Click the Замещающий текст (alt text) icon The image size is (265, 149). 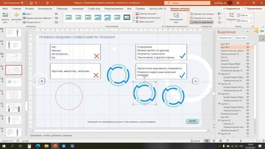coord(176,15)
